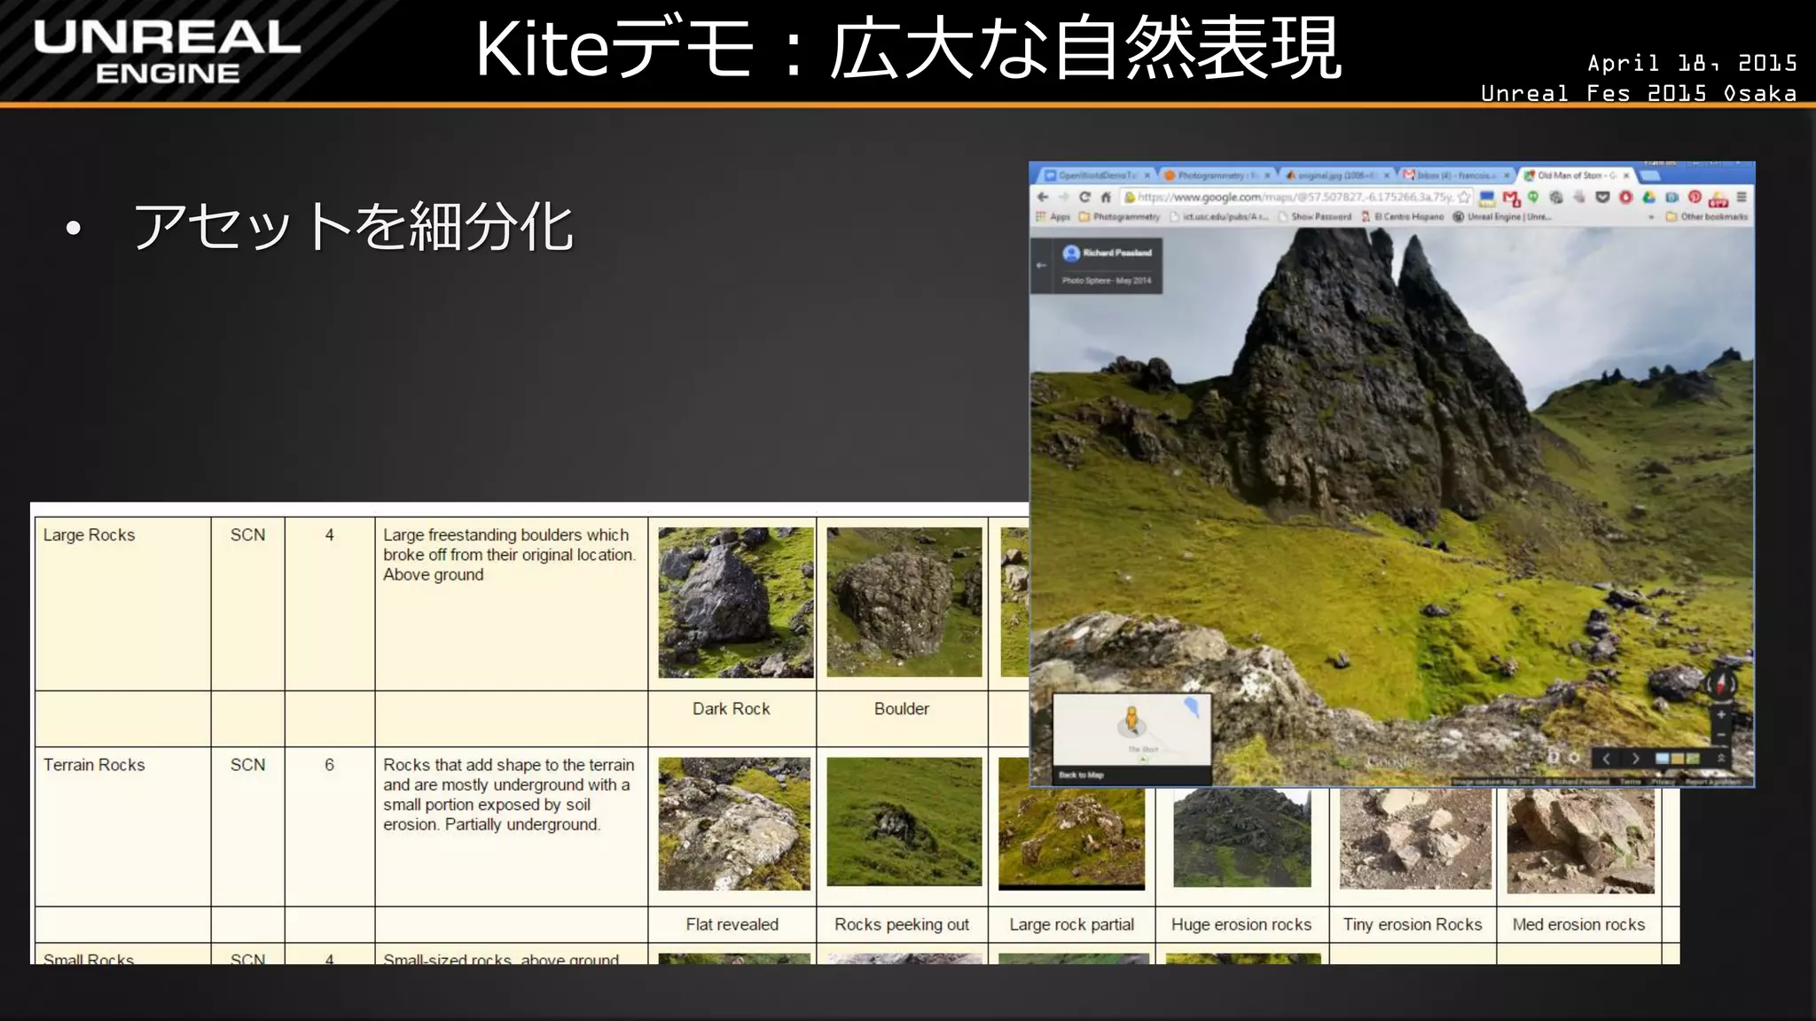The image size is (1816, 1021).
Task: Click the compass in Street View
Action: (1721, 683)
